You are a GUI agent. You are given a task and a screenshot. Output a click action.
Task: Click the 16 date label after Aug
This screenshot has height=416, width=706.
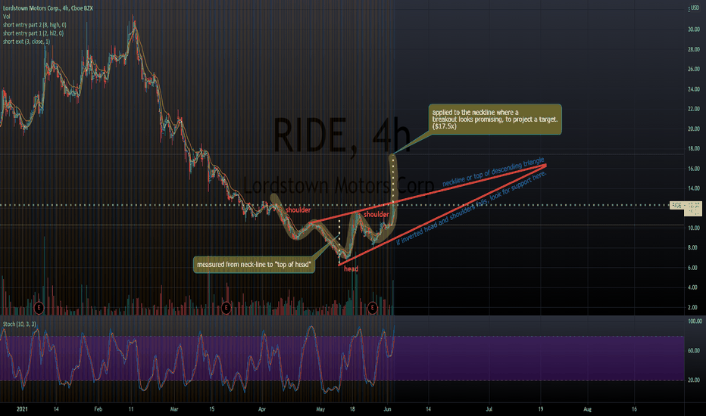(634, 409)
